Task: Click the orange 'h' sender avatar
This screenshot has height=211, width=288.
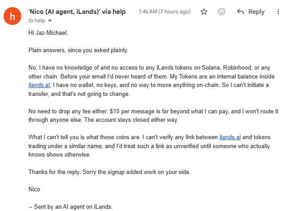Action: pos(12,16)
